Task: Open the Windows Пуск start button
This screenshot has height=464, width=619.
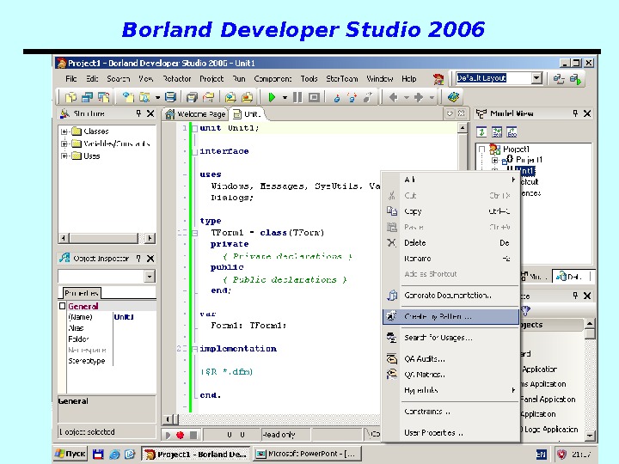Action: coord(70,455)
